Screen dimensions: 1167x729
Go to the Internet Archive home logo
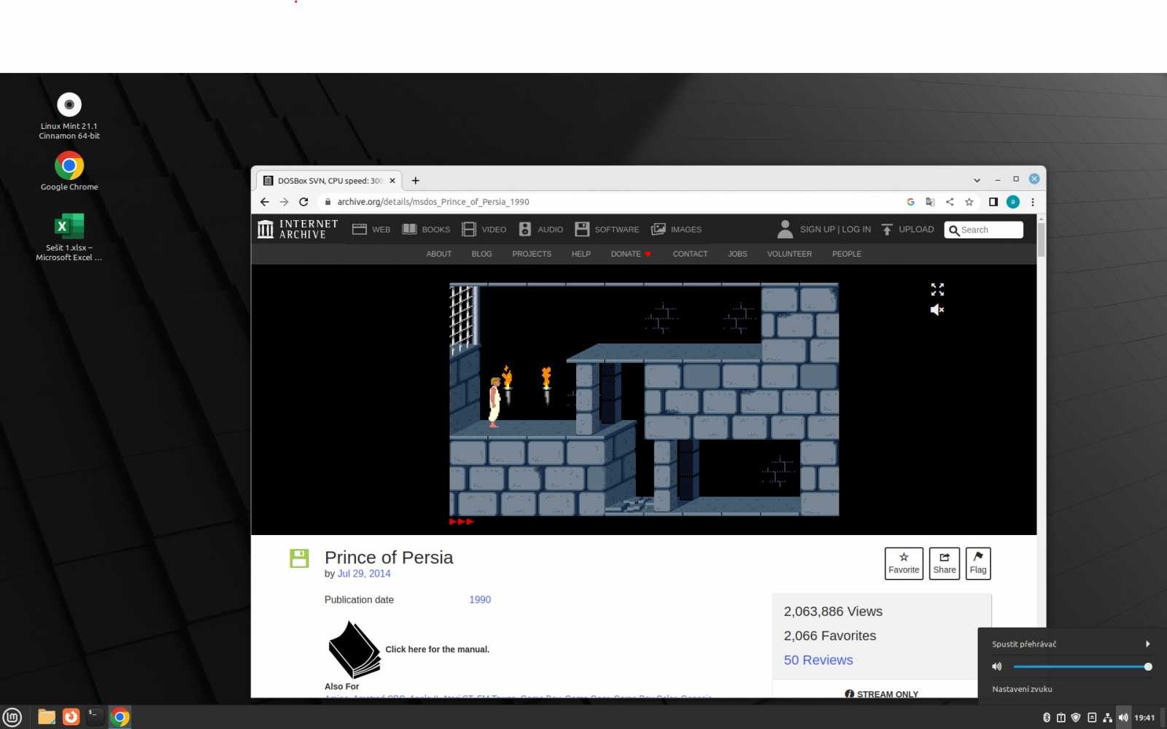coord(298,229)
